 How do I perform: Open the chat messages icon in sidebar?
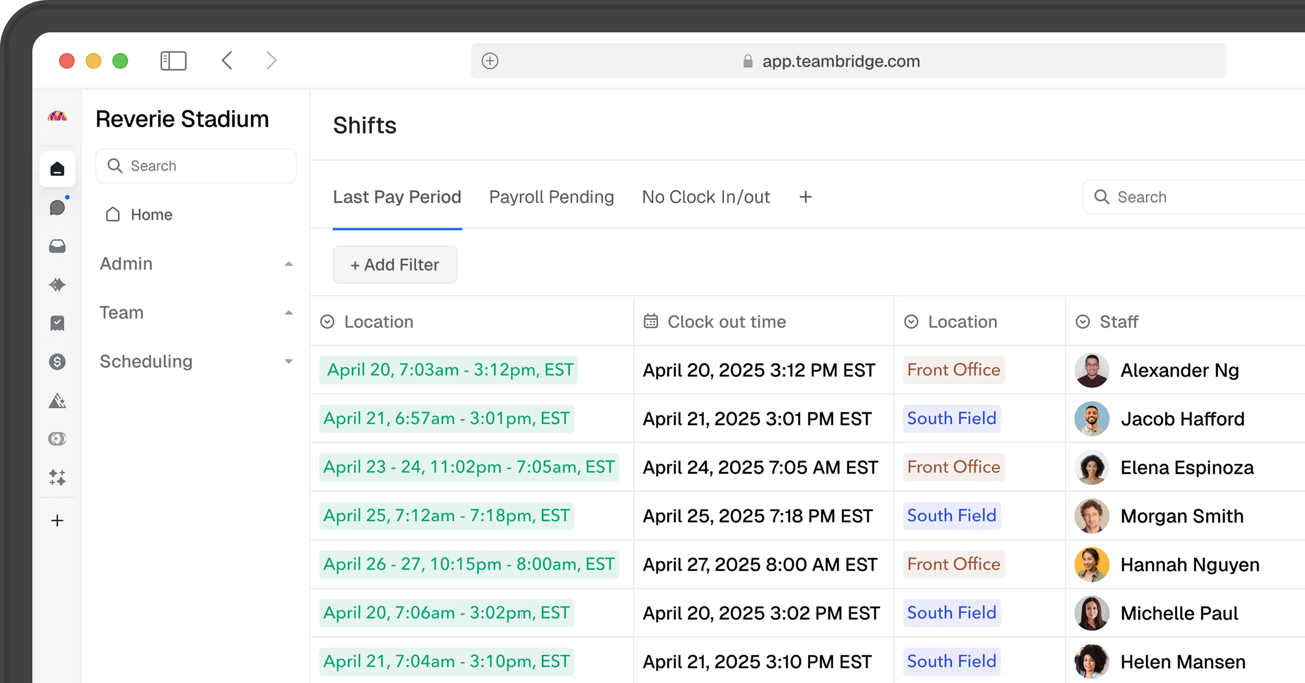point(57,207)
